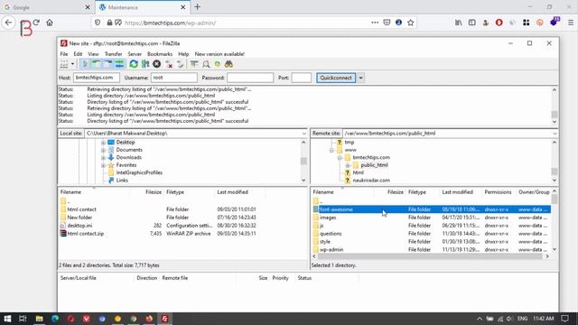The width and height of the screenshot is (578, 325).
Task: Open the Site Manager icon in FileZilla toolbar
Action: [x=64, y=64]
